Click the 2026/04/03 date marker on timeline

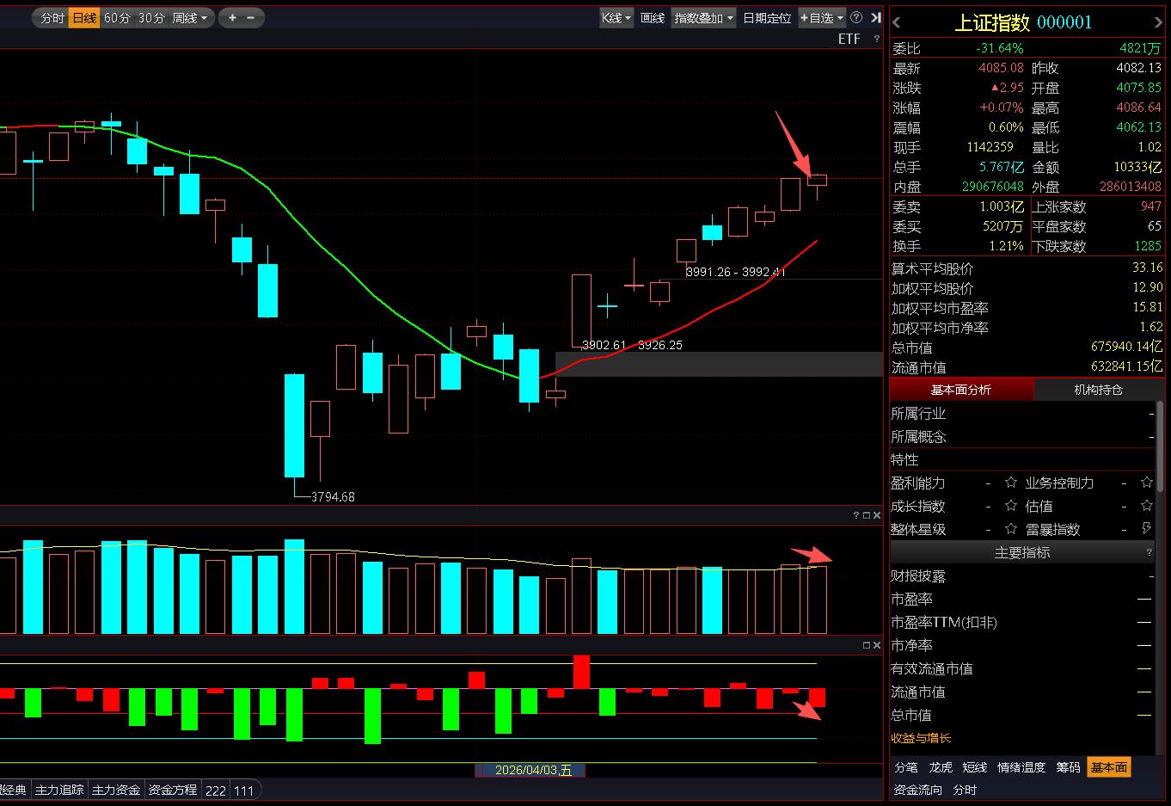(x=530, y=770)
